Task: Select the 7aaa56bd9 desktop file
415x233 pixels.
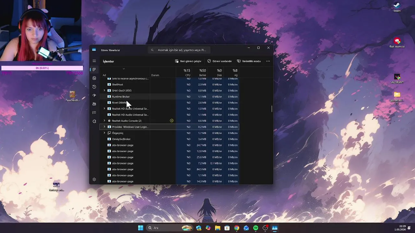Action: (72, 96)
